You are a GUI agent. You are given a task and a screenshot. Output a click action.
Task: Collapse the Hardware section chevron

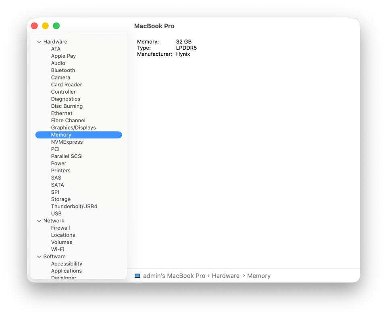(x=39, y=42)
